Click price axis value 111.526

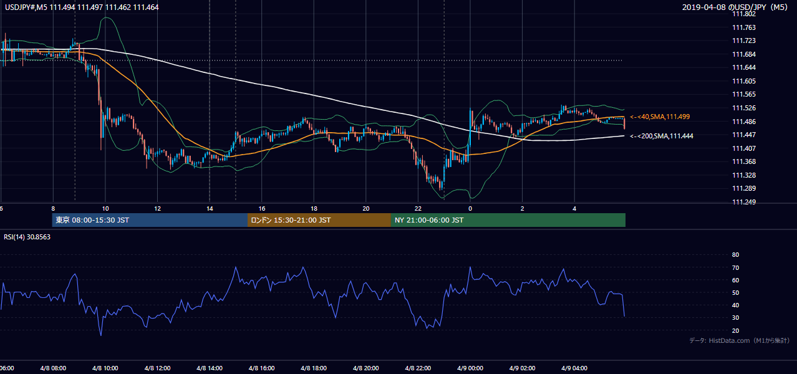[743, 108]
